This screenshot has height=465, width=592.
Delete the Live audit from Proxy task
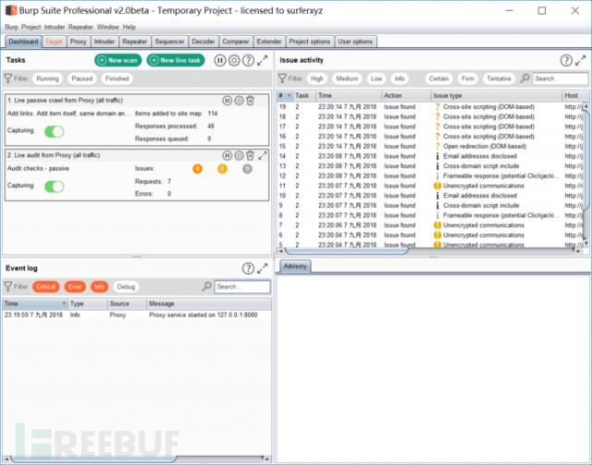coord(250,155)
